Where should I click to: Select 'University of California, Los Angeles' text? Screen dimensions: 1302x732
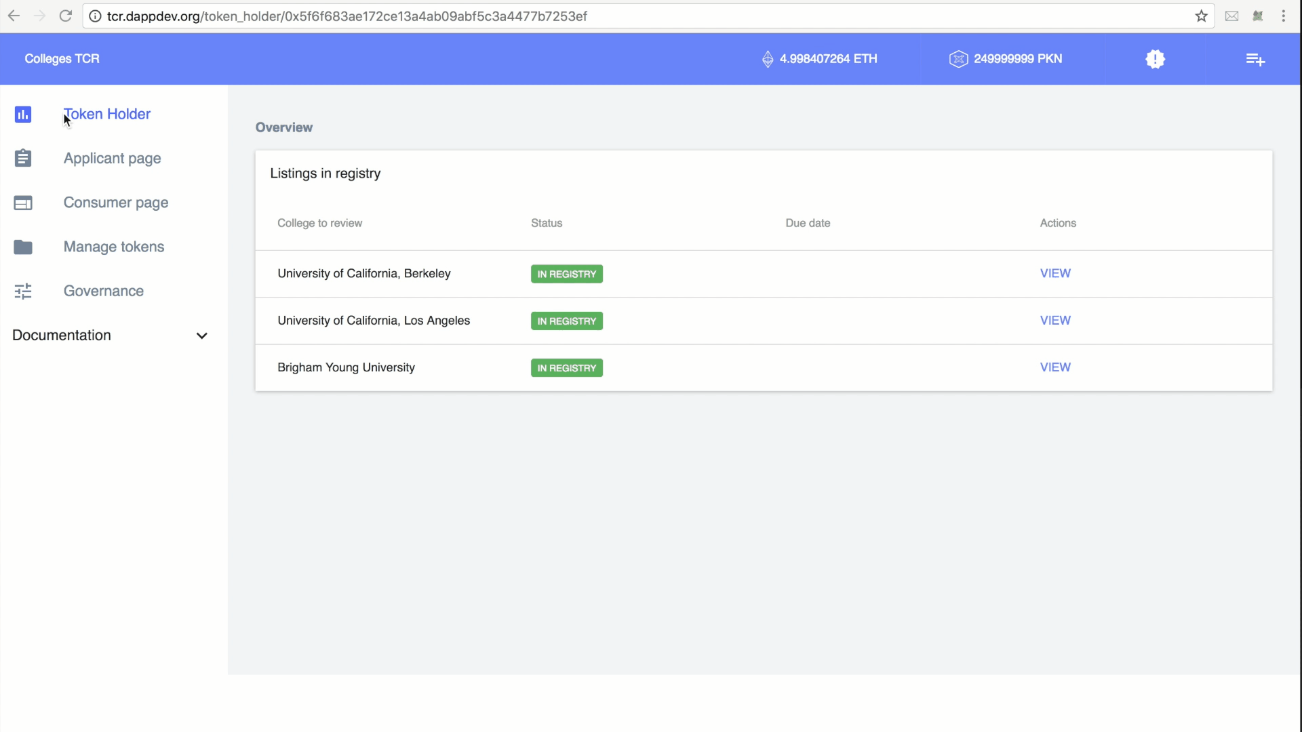[x=374, y=320]
